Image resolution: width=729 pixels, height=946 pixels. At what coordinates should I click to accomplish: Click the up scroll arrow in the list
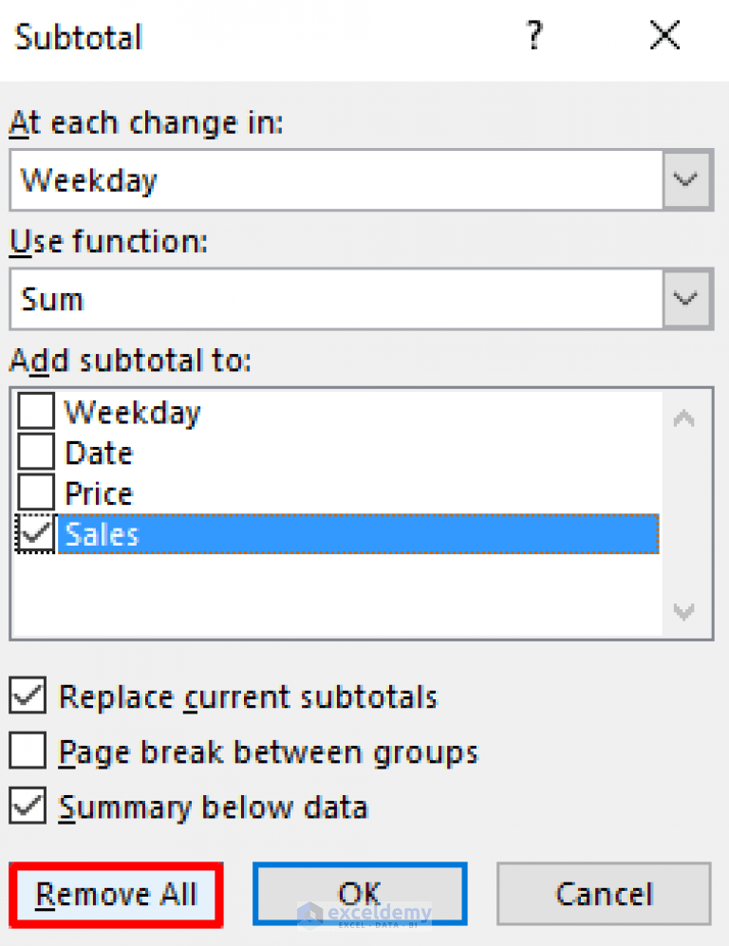(683, 417)
